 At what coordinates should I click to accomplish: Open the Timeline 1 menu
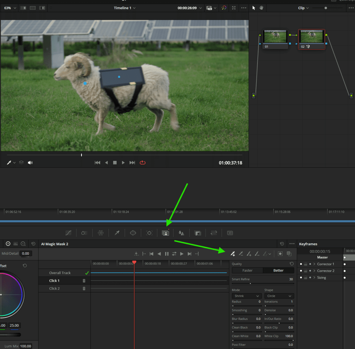click(125, 8)
